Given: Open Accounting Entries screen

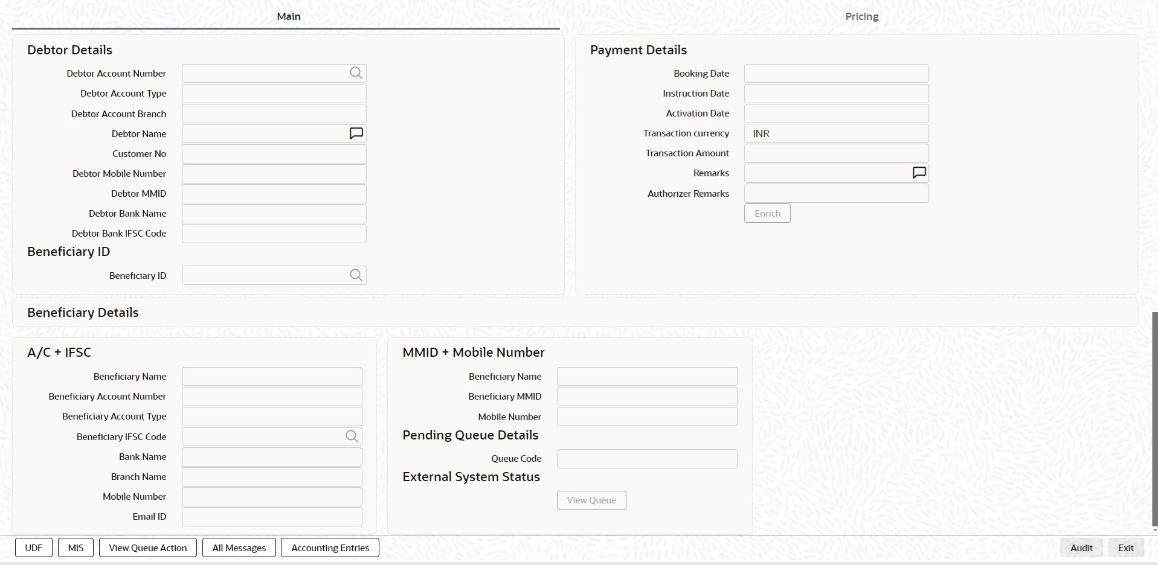Looking at the screenshot, I should coord(330,548).
